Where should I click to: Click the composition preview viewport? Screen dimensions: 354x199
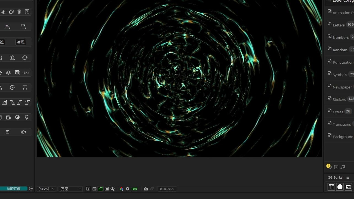tap(179, 78)
